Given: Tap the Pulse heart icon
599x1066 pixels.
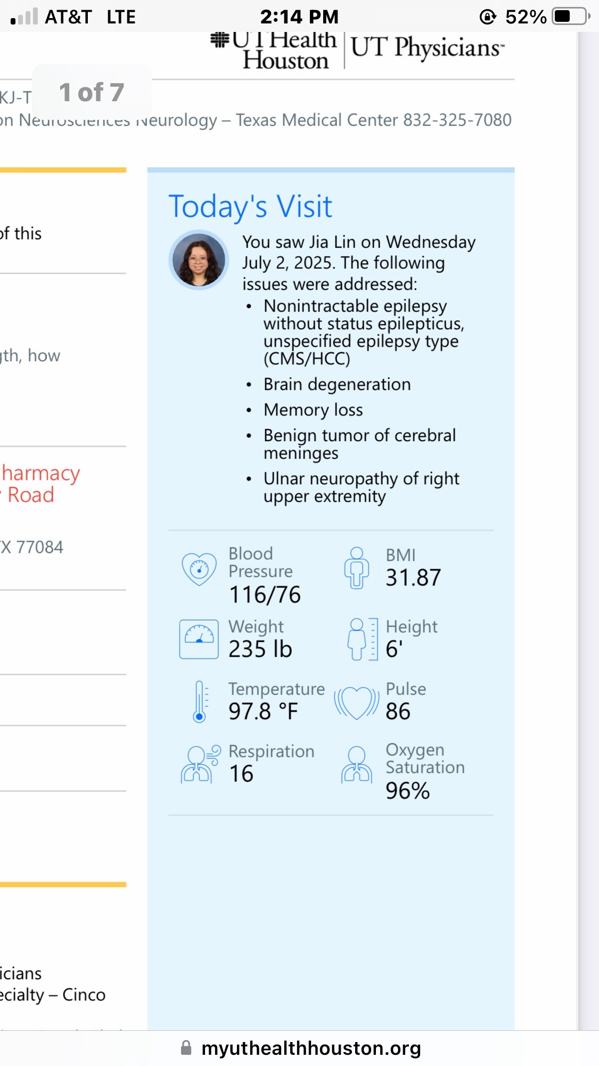Looking at the screenshot, I should tap(356, 702).
